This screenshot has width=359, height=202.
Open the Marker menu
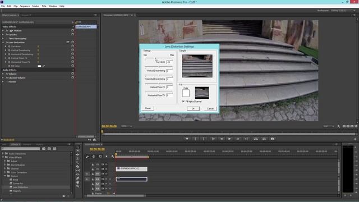tap(36, 6)
